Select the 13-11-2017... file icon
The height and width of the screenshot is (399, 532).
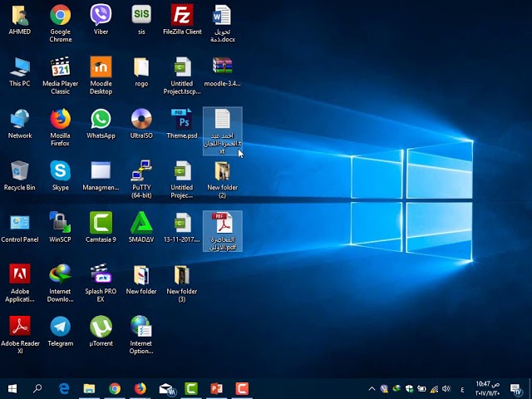coord(182,228)
